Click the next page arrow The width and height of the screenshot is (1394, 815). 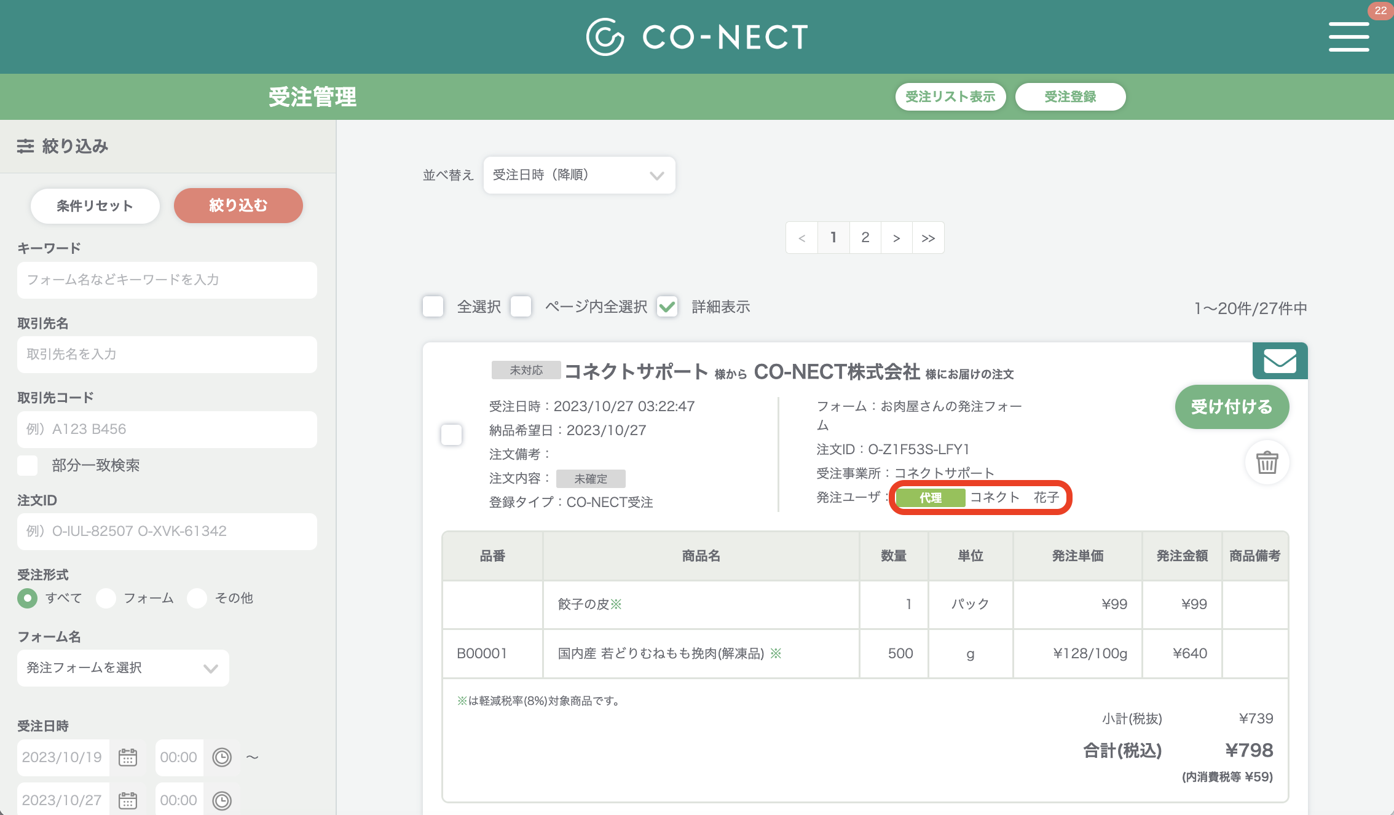click(897, 238)
